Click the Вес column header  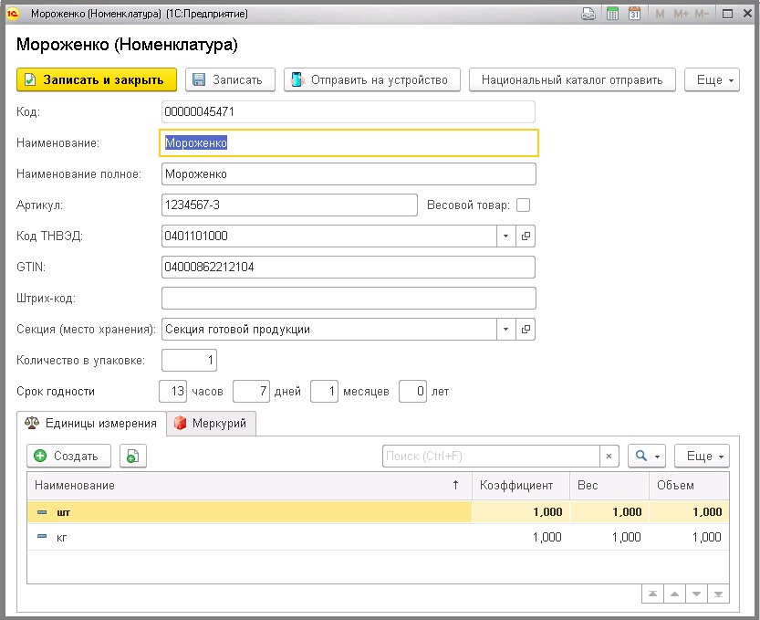pyautogui.click(x=609, y=485)
